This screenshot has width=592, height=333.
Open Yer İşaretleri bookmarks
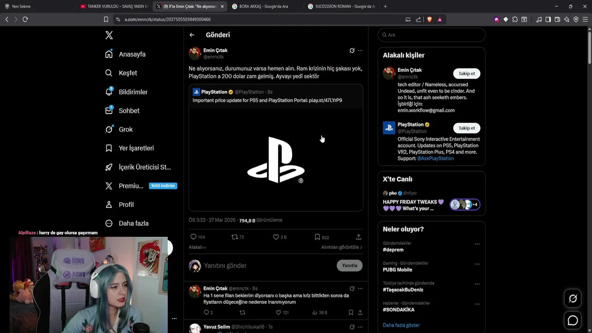(x=129, y=148)
